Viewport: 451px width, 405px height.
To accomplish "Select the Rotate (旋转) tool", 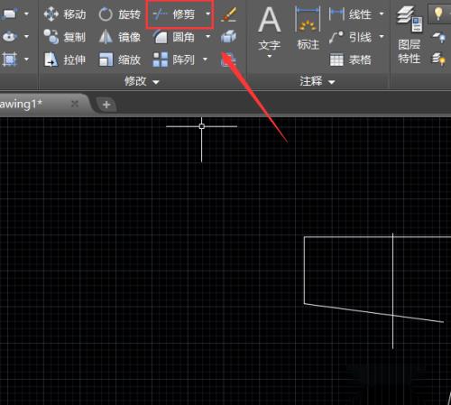I will 120,14.
